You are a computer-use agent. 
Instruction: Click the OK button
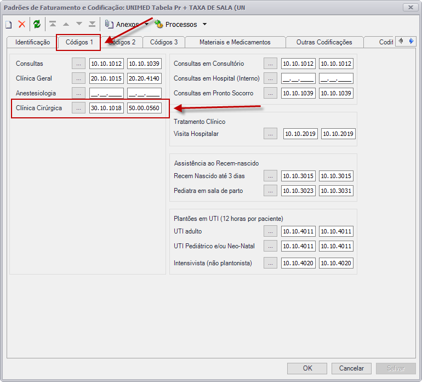[307, 368]
